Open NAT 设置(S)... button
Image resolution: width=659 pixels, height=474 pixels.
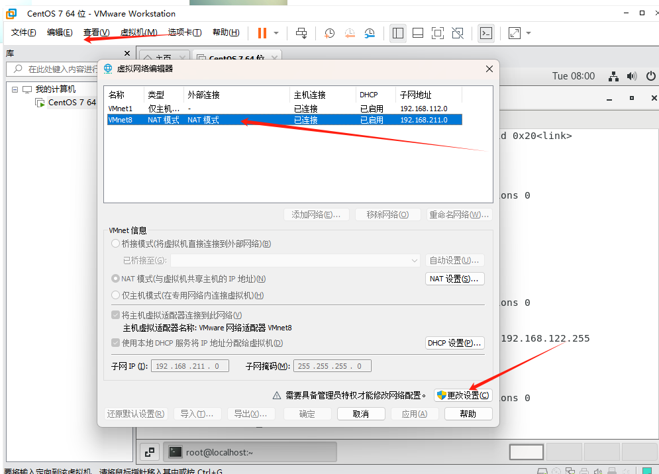coord(455,279)
